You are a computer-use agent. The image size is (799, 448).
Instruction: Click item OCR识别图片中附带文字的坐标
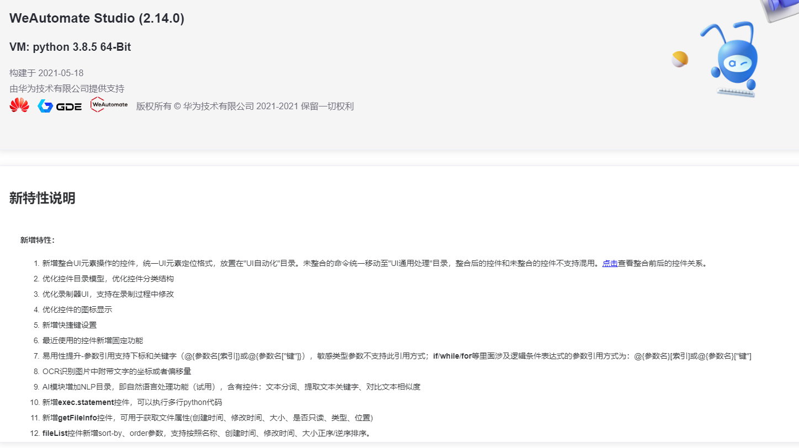(x=117, y=371)
